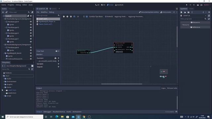
Task: Hide ParallaxLayer2 node
Action: pyautogui.click(x=31, y=33)
